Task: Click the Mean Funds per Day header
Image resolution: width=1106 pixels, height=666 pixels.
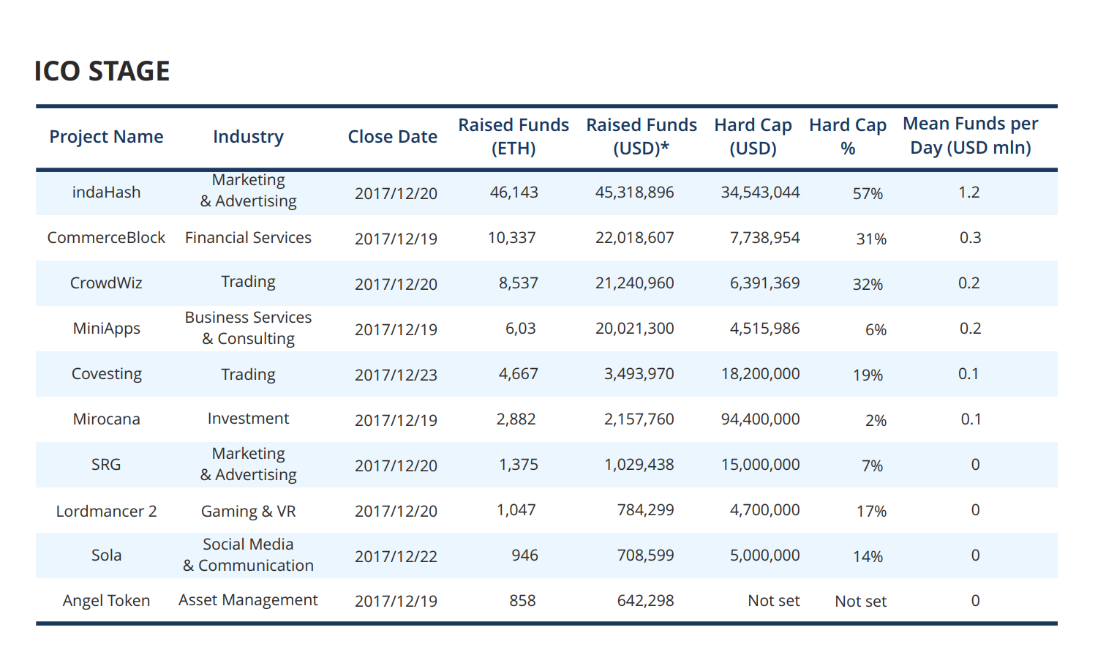Action: pyautogui.click(x=971, y=135)
